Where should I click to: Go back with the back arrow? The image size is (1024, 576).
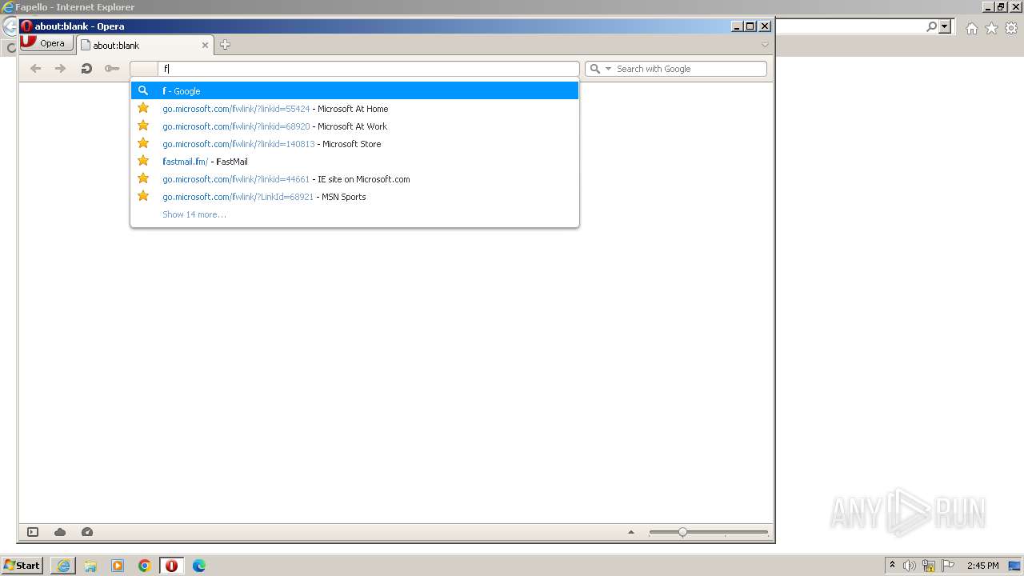point(35,69)
